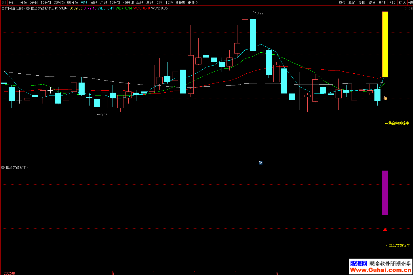413x275 pixels.
Task: Select the 1分钟 period tab
Action: pyautogui.click(x=22, y=3)
